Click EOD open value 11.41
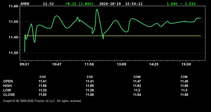Screen dimensions: 211x112 click(x=90, y=81)
